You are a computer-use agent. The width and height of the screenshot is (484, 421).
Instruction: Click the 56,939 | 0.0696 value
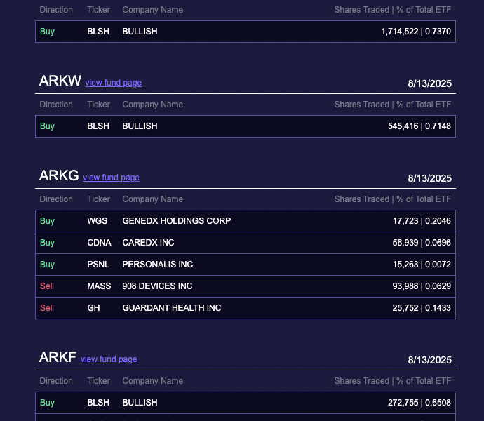422,243
